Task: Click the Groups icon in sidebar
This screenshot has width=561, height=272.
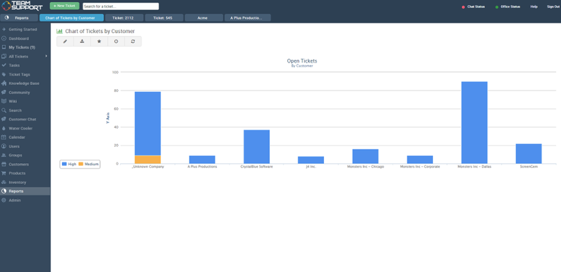Action: click(4, 155)
